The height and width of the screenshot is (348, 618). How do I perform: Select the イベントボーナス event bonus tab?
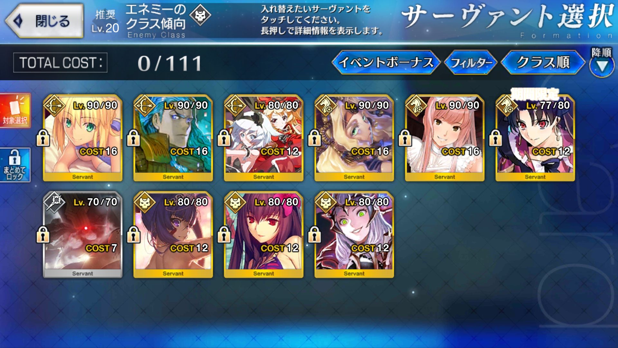(x=386, y=62)
